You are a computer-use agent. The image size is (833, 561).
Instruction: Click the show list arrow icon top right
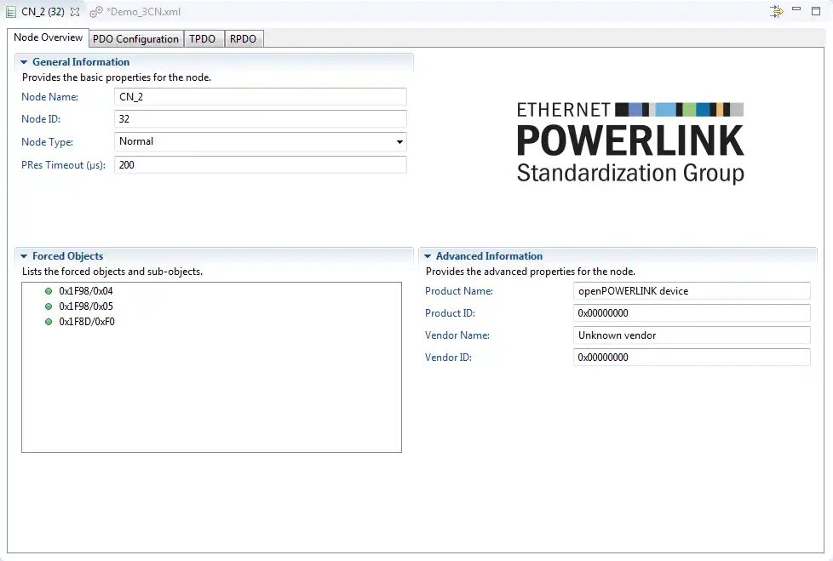pyautogui.click(x=776, y=11)
